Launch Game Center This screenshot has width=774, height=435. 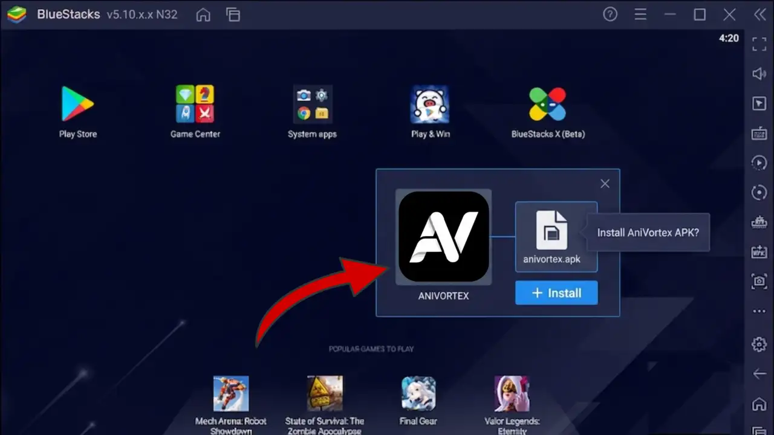tap(195, 104)
